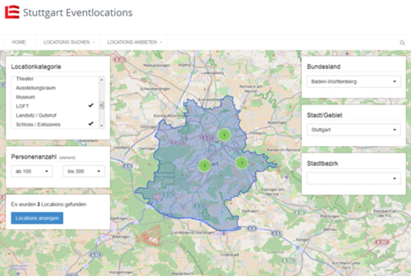411x276 pixels.
Task: Open the Locations Anbieten menu
Action: (134, 42)
